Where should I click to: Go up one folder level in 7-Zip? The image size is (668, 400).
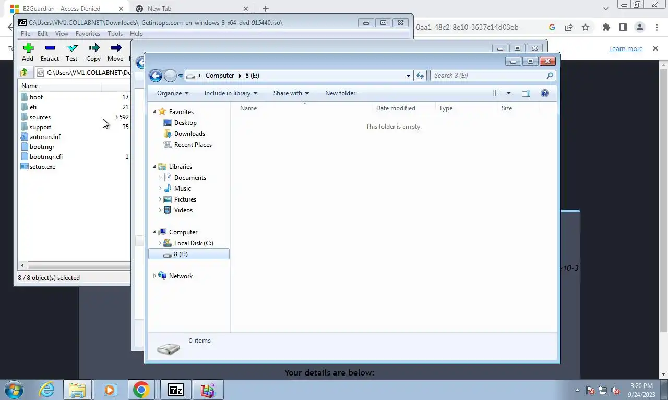pos(24,72)
